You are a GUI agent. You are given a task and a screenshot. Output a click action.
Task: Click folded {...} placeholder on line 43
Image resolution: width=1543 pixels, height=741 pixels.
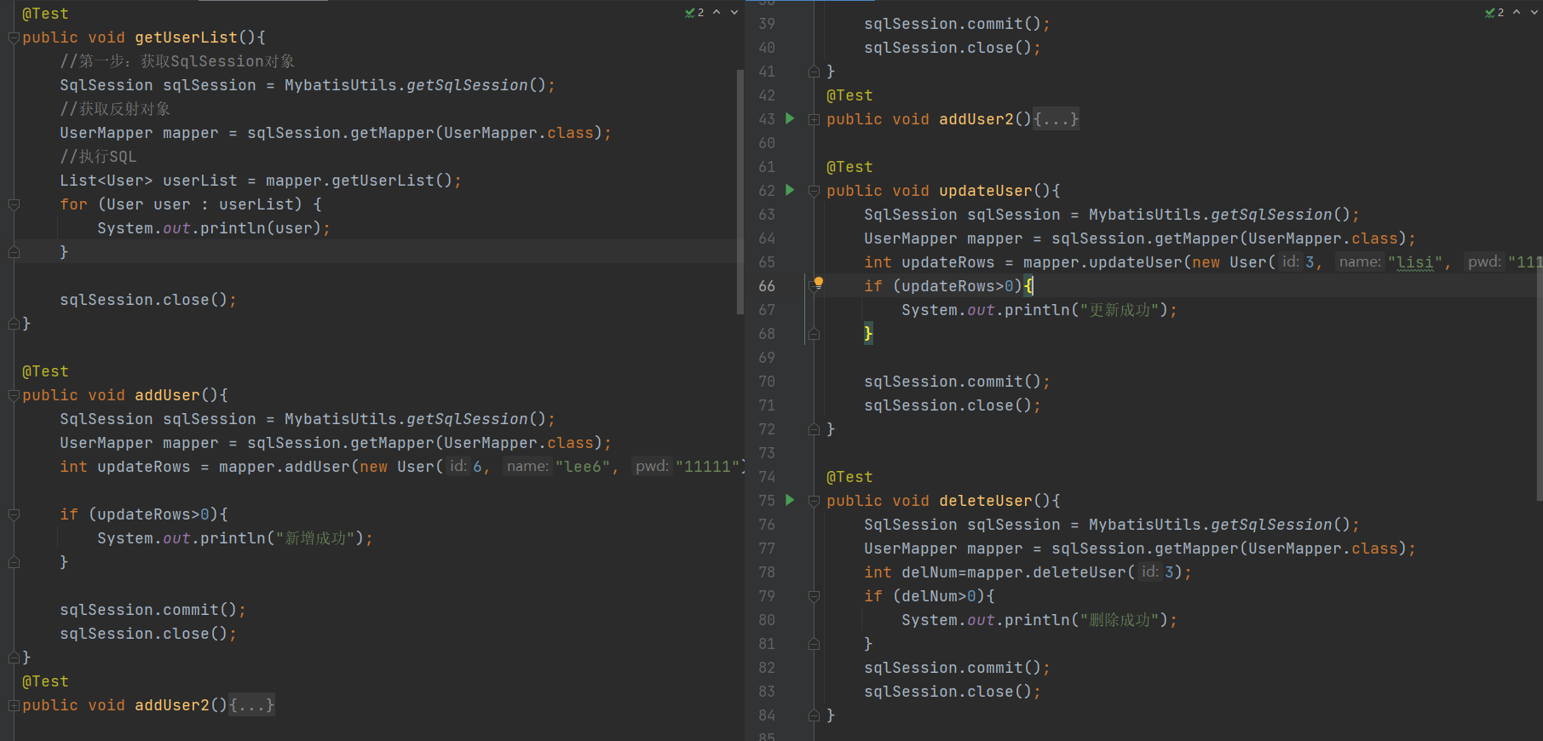1056,119
